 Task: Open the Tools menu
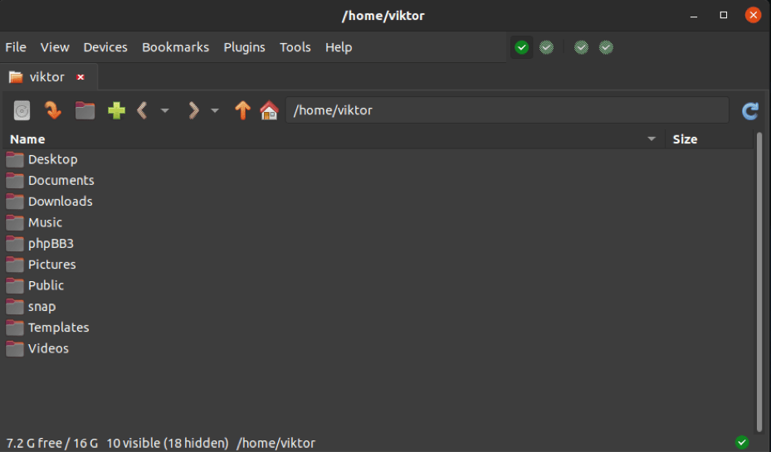pos(295,47)
